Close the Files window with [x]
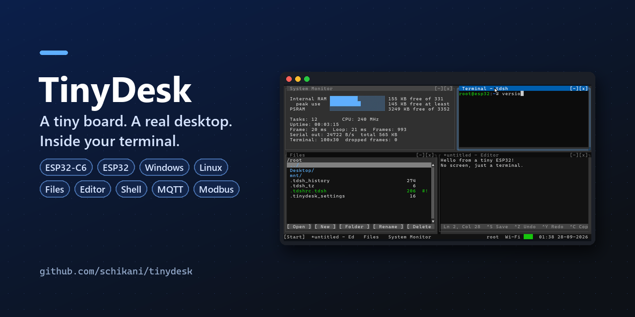 point(430,155)
